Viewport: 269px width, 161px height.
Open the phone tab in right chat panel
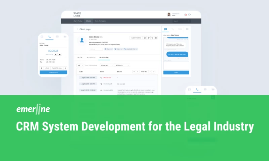pyautogui.click(x=172, y=29)
